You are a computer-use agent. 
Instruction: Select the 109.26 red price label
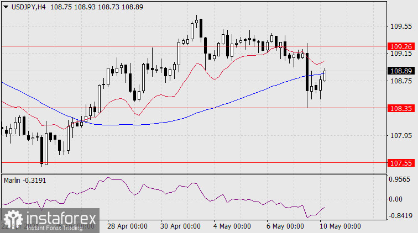tap(400, 46)
